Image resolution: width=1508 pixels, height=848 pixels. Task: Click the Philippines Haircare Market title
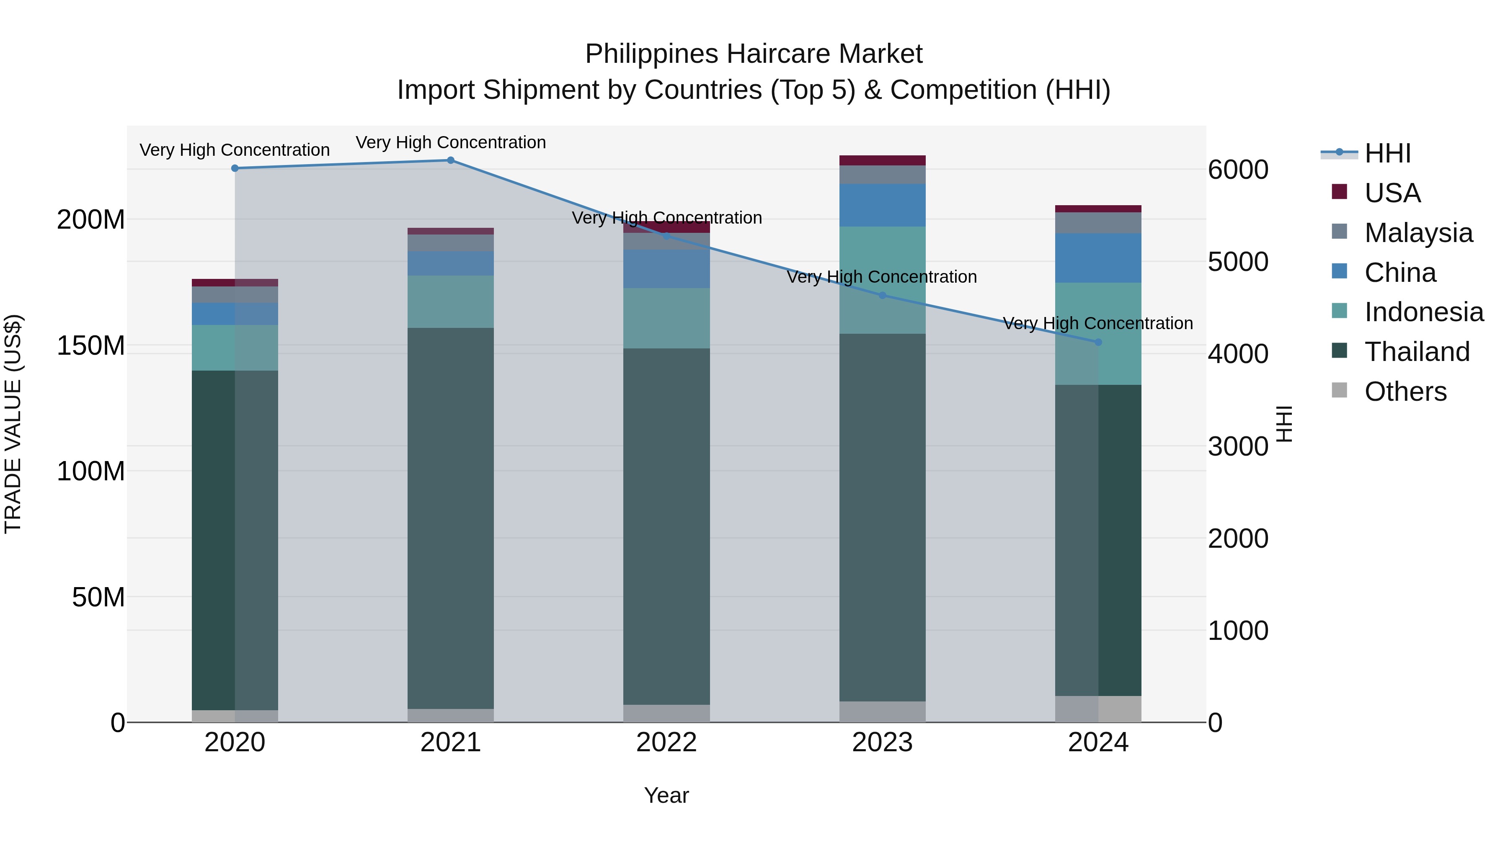(754, 54)
